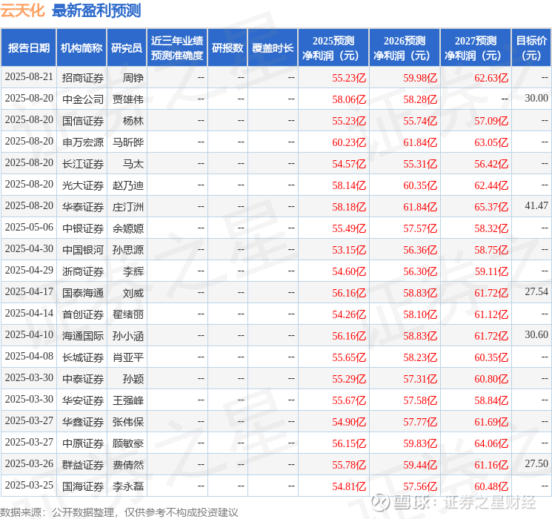Click the 中原证券 institution cell
The image size is (552, 519).
click(x=83, y=443)
